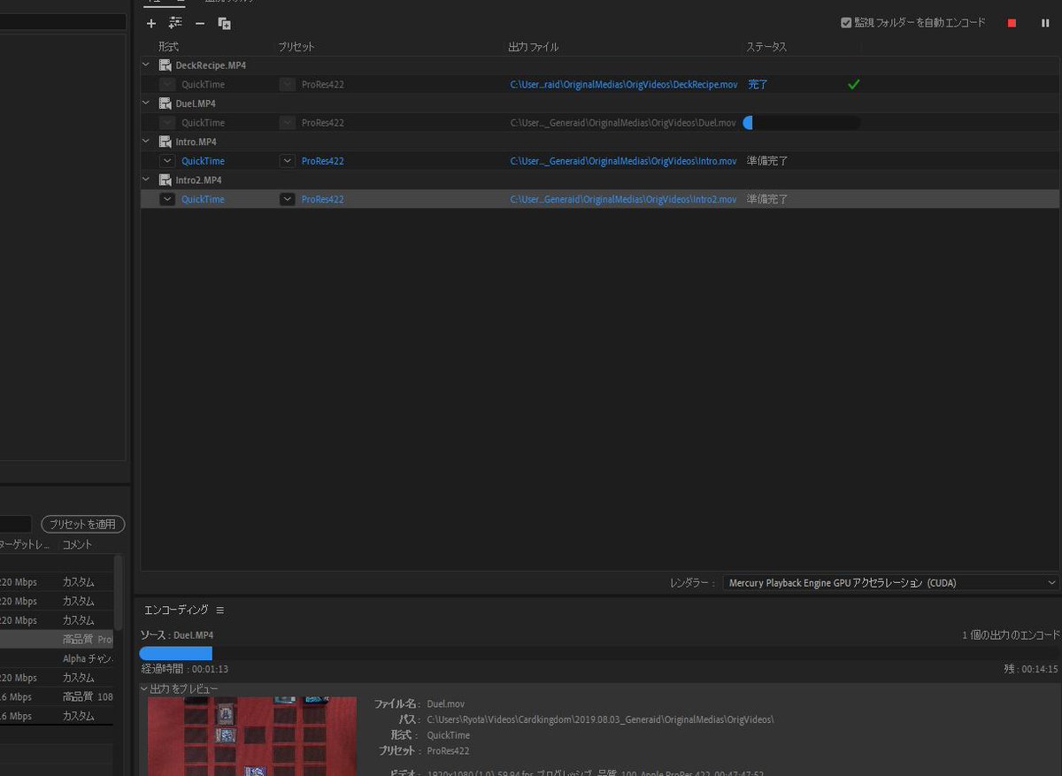Open the Intro.mov output file path

click(623, 161)
